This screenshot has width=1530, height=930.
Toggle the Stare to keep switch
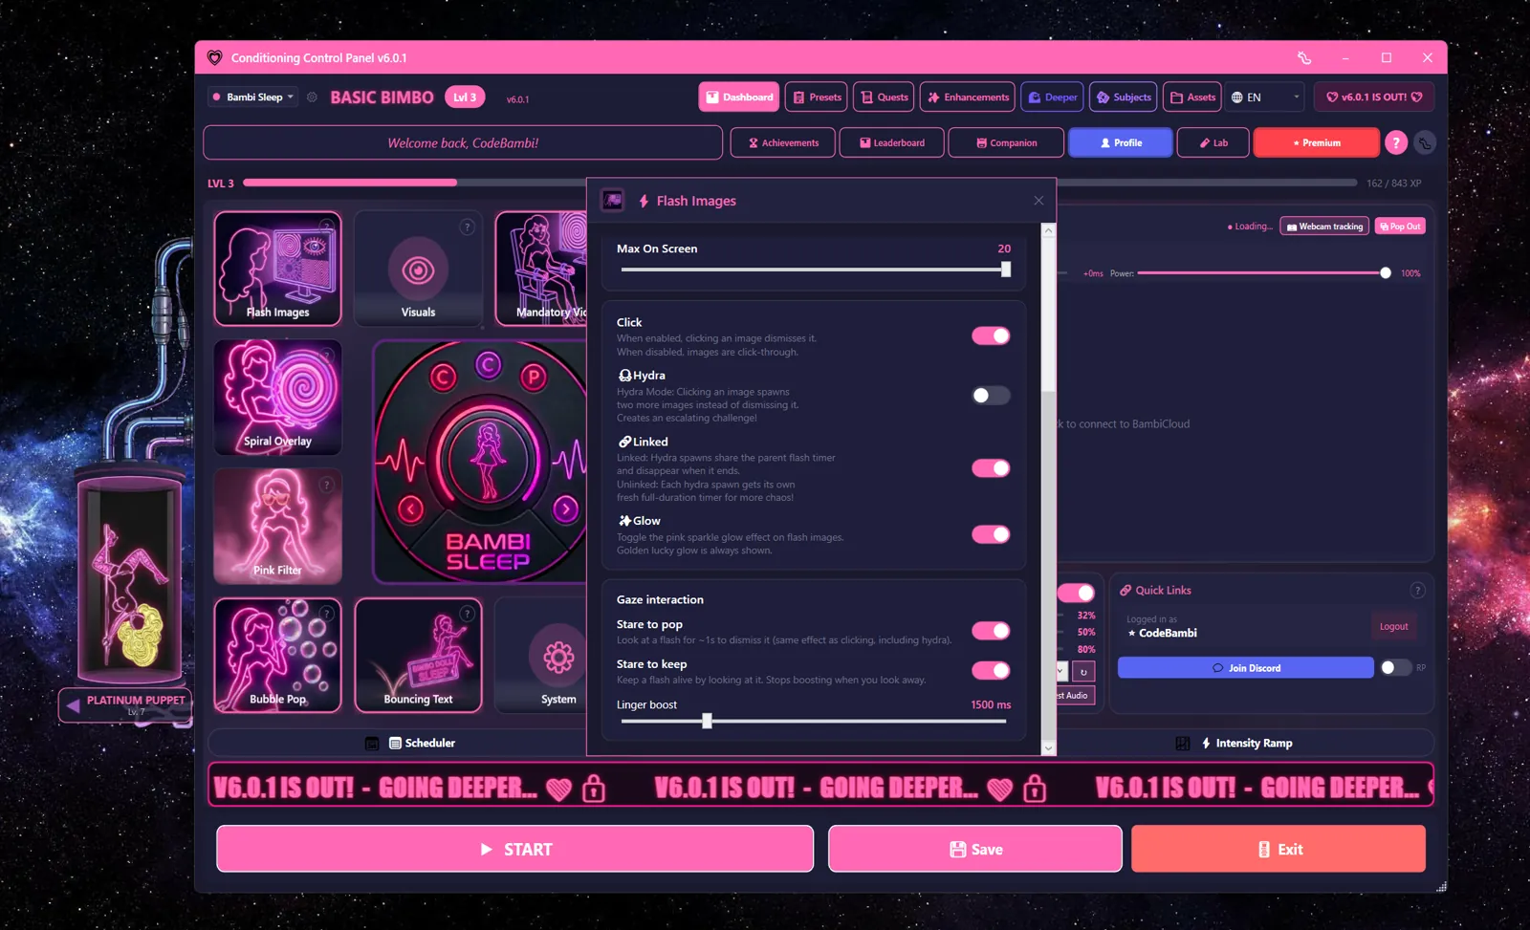[x=991, y=670]
